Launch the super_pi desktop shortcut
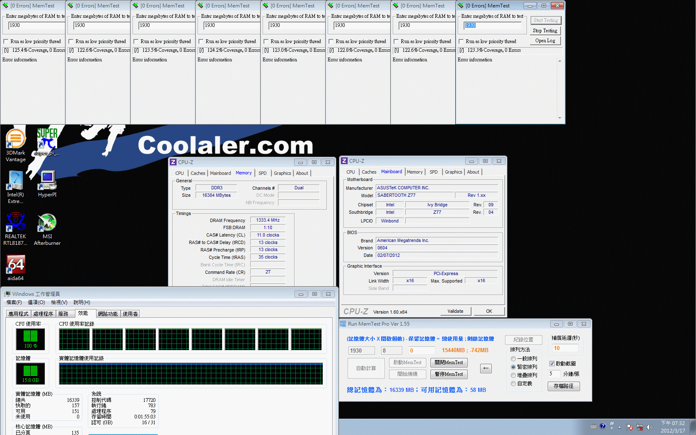 pos(47,142)
